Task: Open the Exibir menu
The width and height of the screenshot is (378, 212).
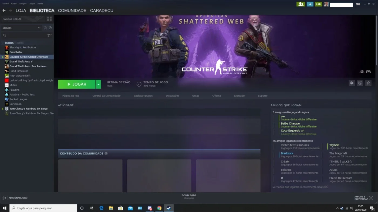Action: 14,4
